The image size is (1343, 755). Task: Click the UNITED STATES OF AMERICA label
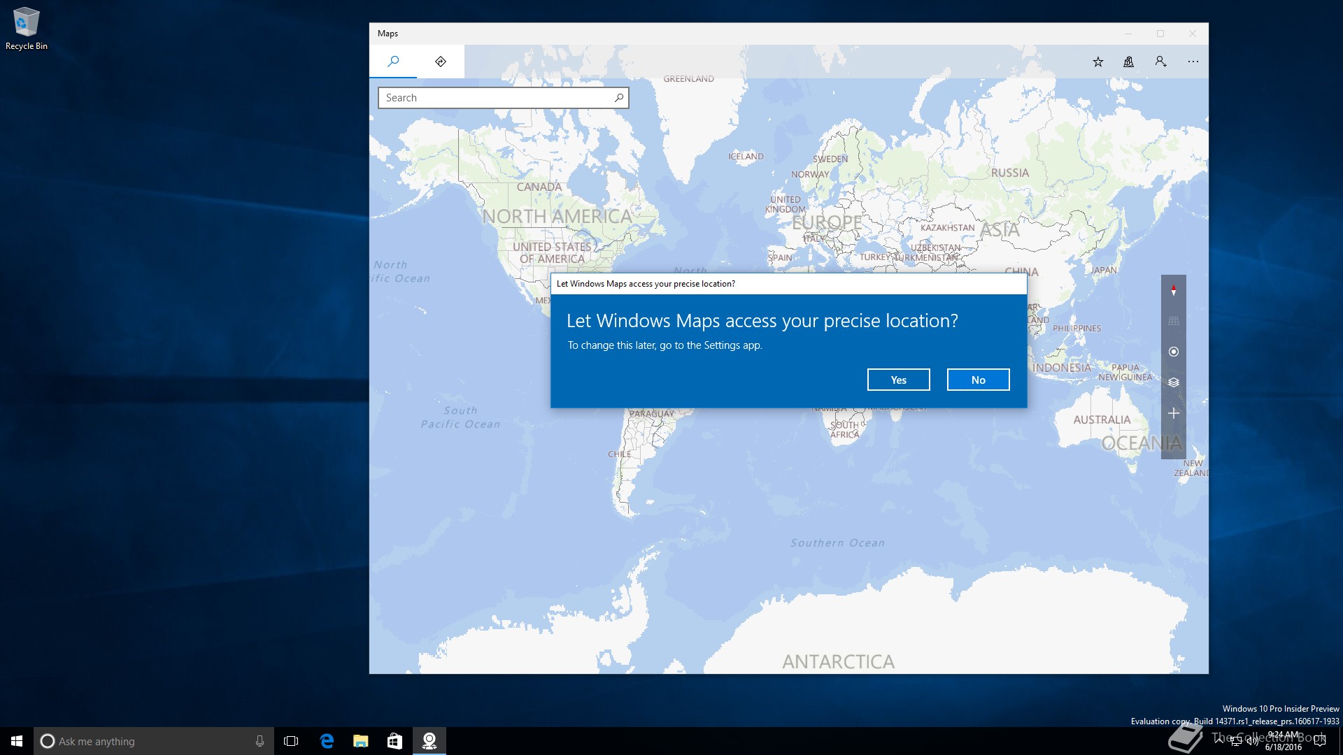pyautogui.click(x=552, y=252)
